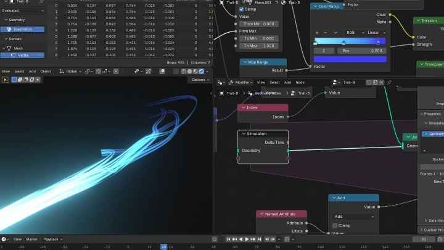
Task: Select rendered viewport shading mode
Action: [x=201, y=72]
